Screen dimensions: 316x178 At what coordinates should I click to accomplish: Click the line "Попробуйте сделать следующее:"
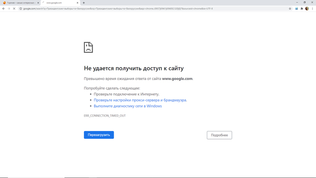click(112, 88)
